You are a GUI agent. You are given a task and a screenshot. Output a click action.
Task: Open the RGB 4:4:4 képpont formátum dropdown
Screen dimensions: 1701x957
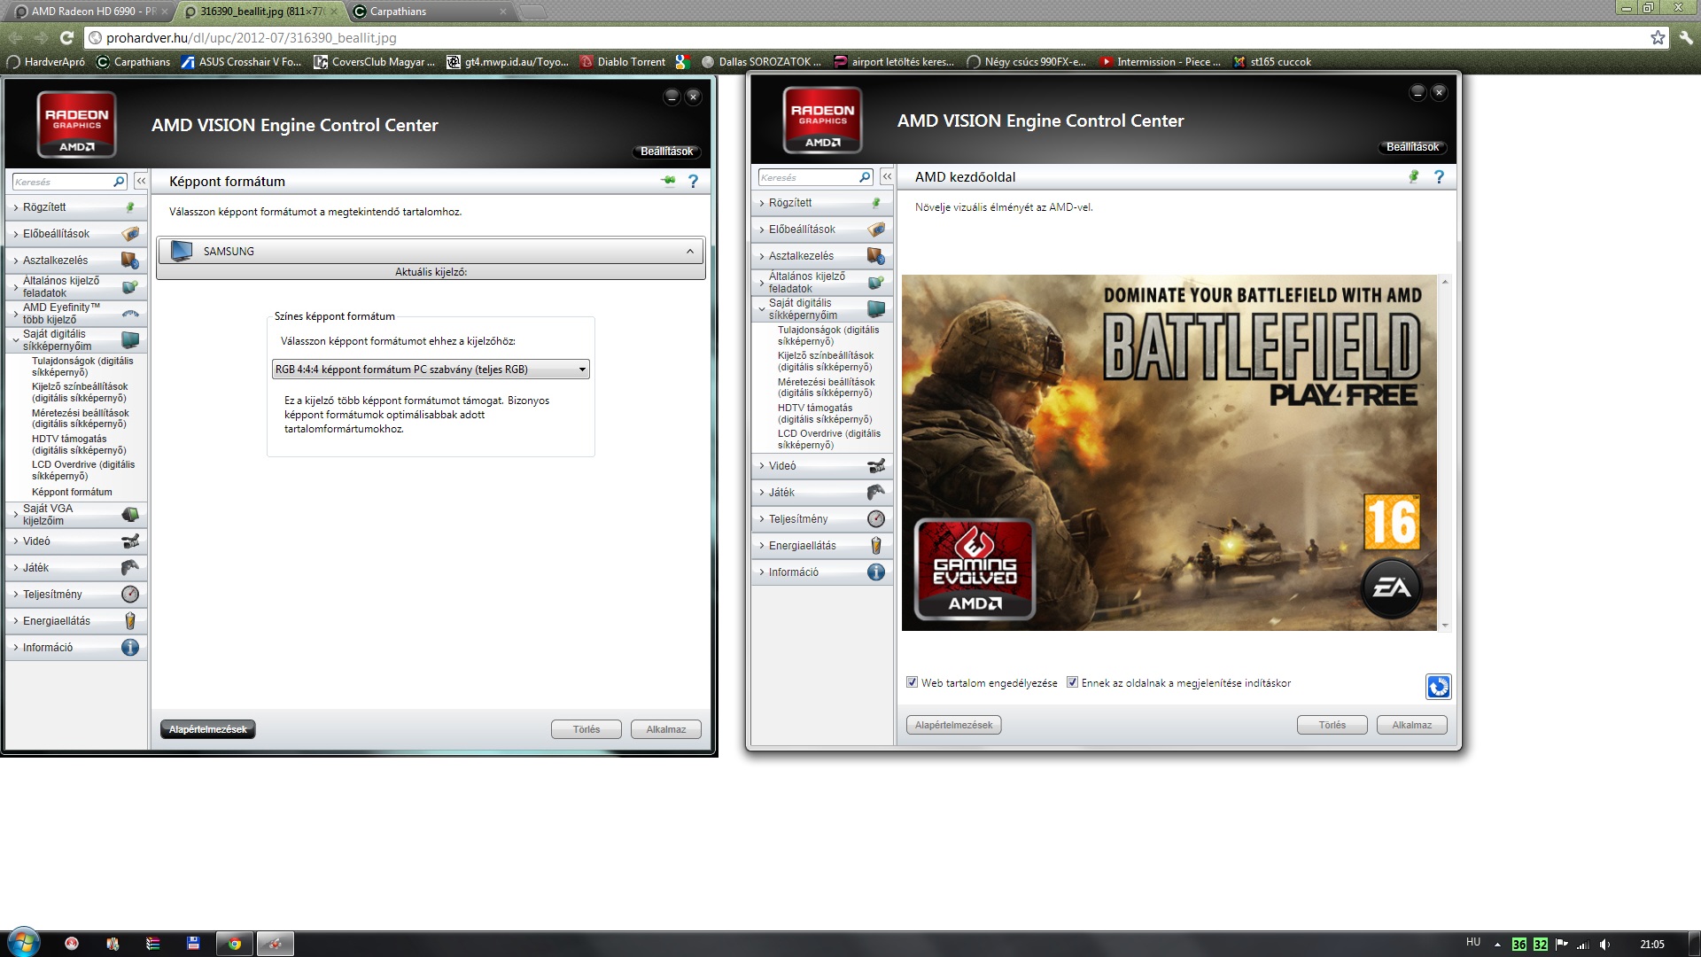point(431,370)
